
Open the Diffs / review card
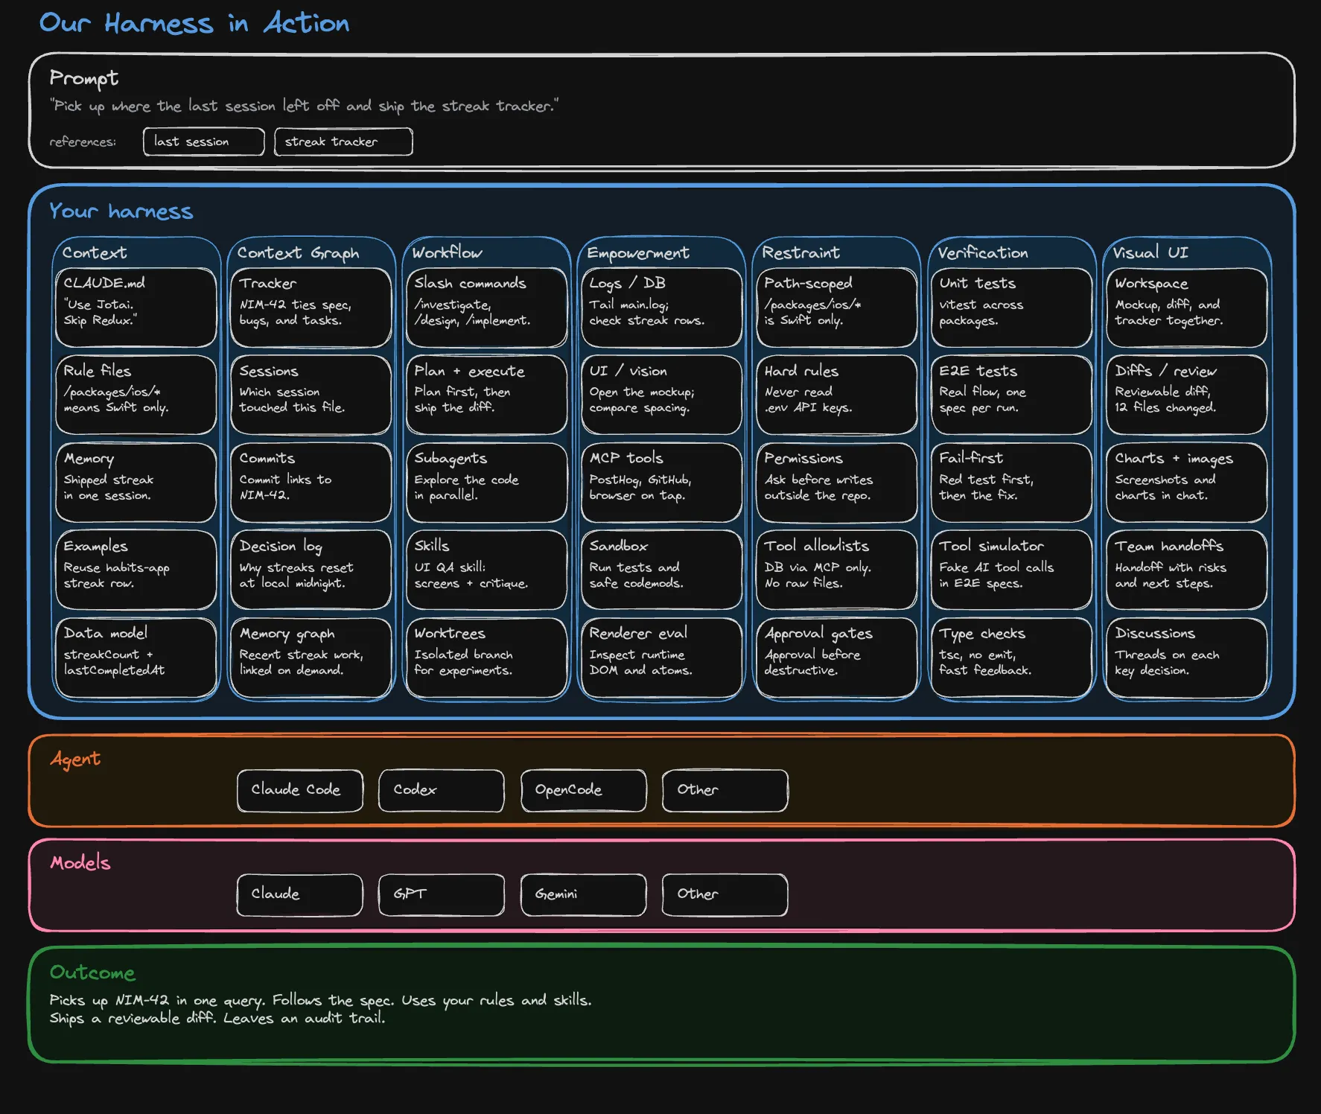click(x=1187, y=395)
